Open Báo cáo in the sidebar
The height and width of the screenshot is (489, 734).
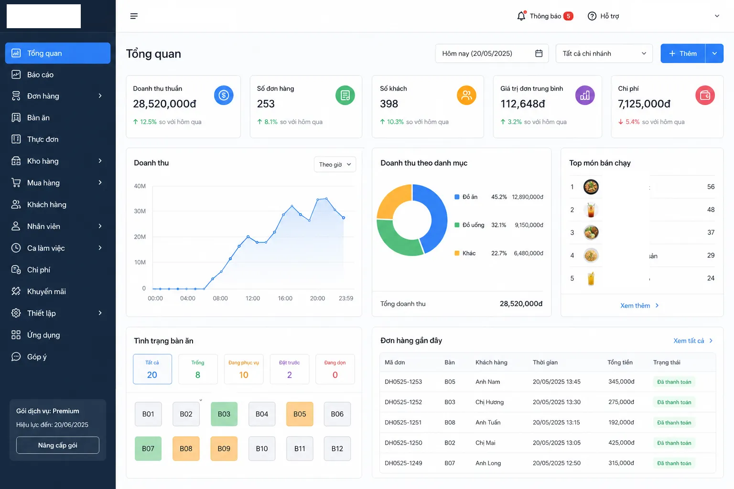[58, 74]
